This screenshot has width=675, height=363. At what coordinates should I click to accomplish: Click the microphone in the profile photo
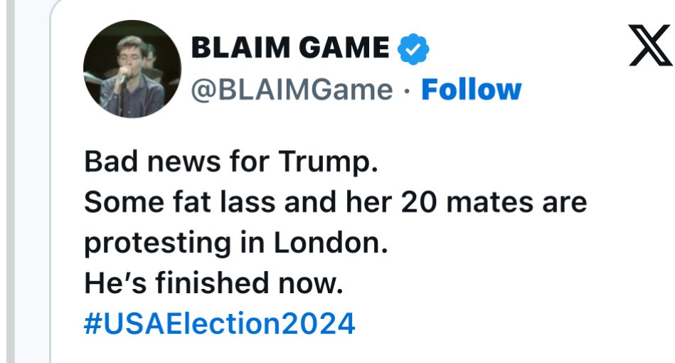click(124, 79)
